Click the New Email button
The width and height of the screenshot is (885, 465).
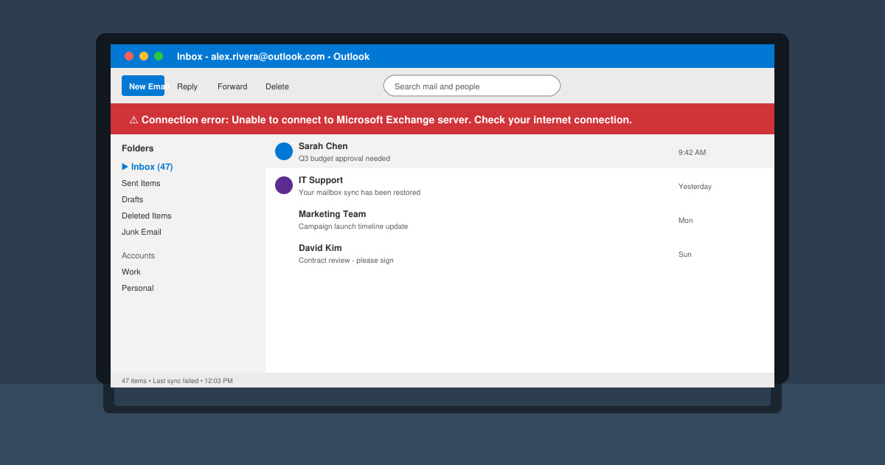(x=143, y=86)
